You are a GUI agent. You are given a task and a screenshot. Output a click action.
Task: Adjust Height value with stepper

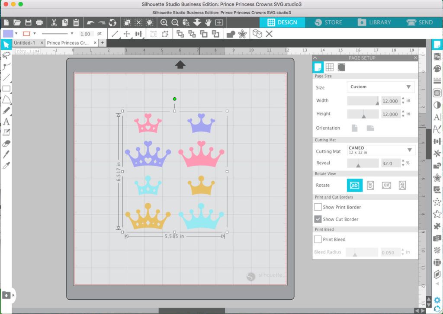403,114
